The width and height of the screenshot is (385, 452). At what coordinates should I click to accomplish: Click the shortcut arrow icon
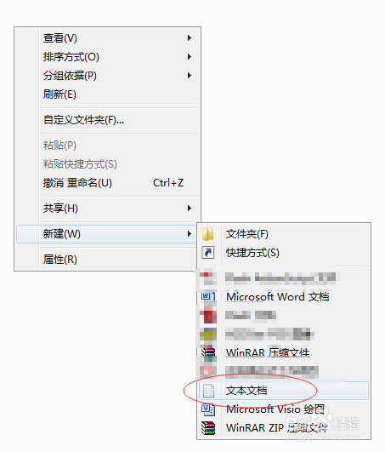(x=207, y=253)
